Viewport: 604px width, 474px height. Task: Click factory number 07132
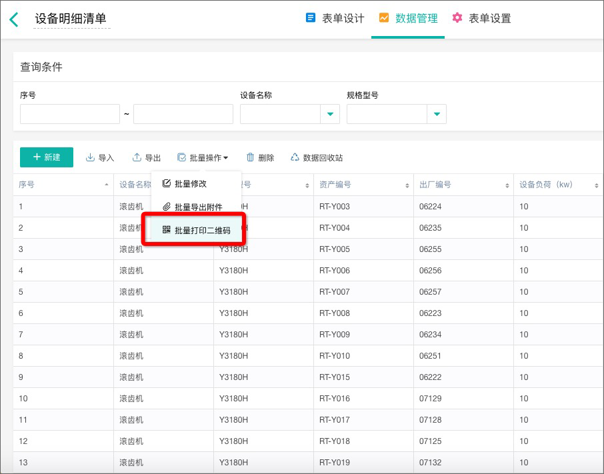430,463
